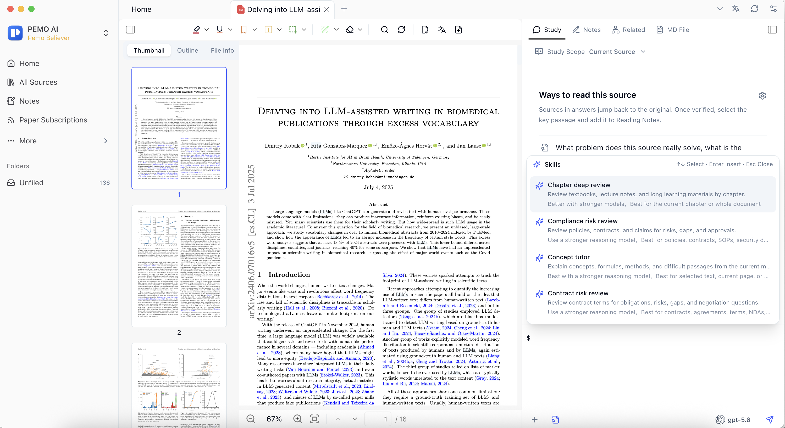Open highlighter color dropdown arrow
The image size is (785, 428).
click(207, 30)
